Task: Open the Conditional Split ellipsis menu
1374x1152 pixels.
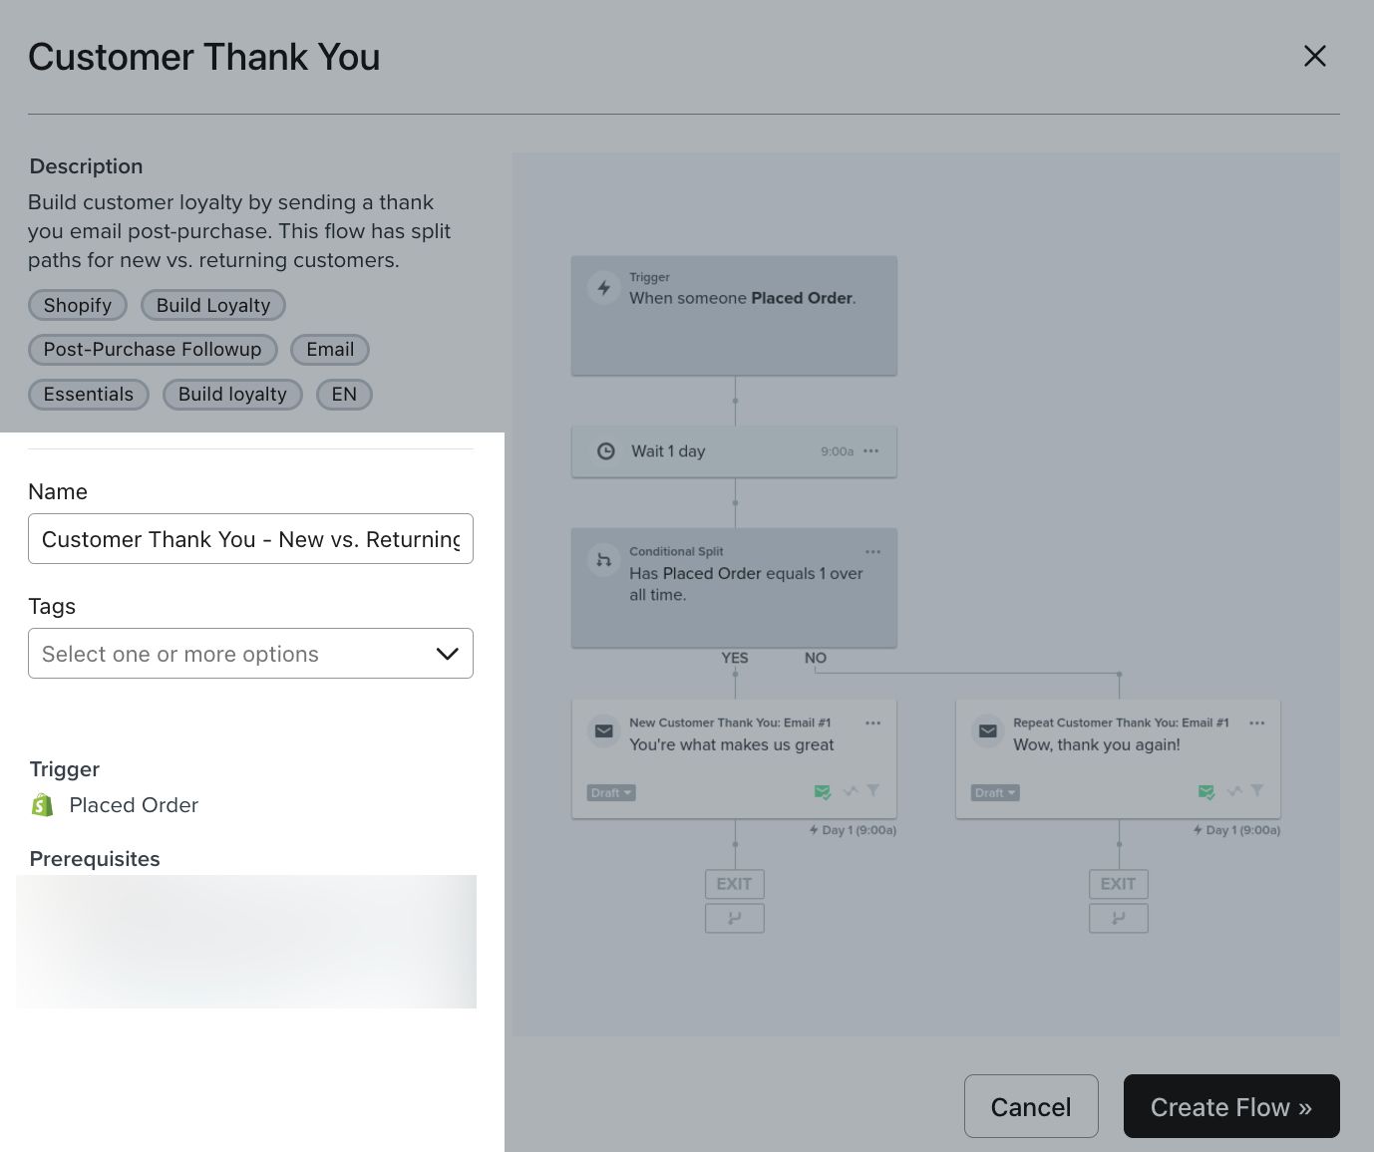Action: [872, 551]
